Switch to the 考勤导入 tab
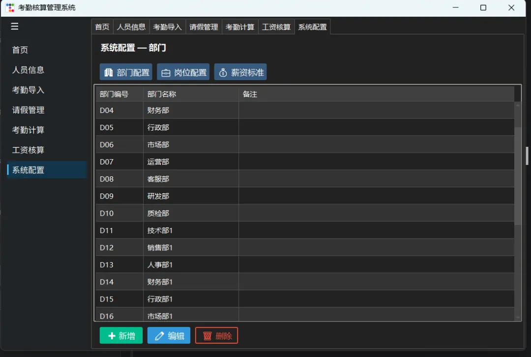The height and width of the screenshot is (357, 531). coord(168,27)
